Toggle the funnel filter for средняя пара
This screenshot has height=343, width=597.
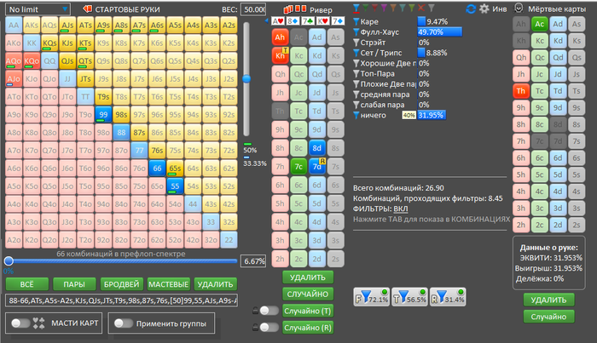[x=356, y=94]
